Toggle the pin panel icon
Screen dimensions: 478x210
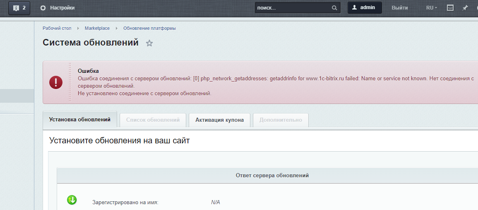[465, 8]
